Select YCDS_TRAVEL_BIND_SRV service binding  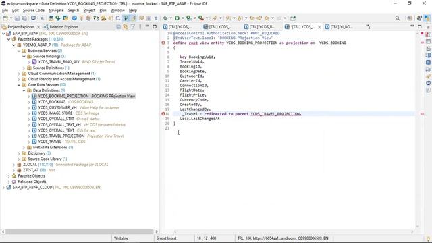59,62
